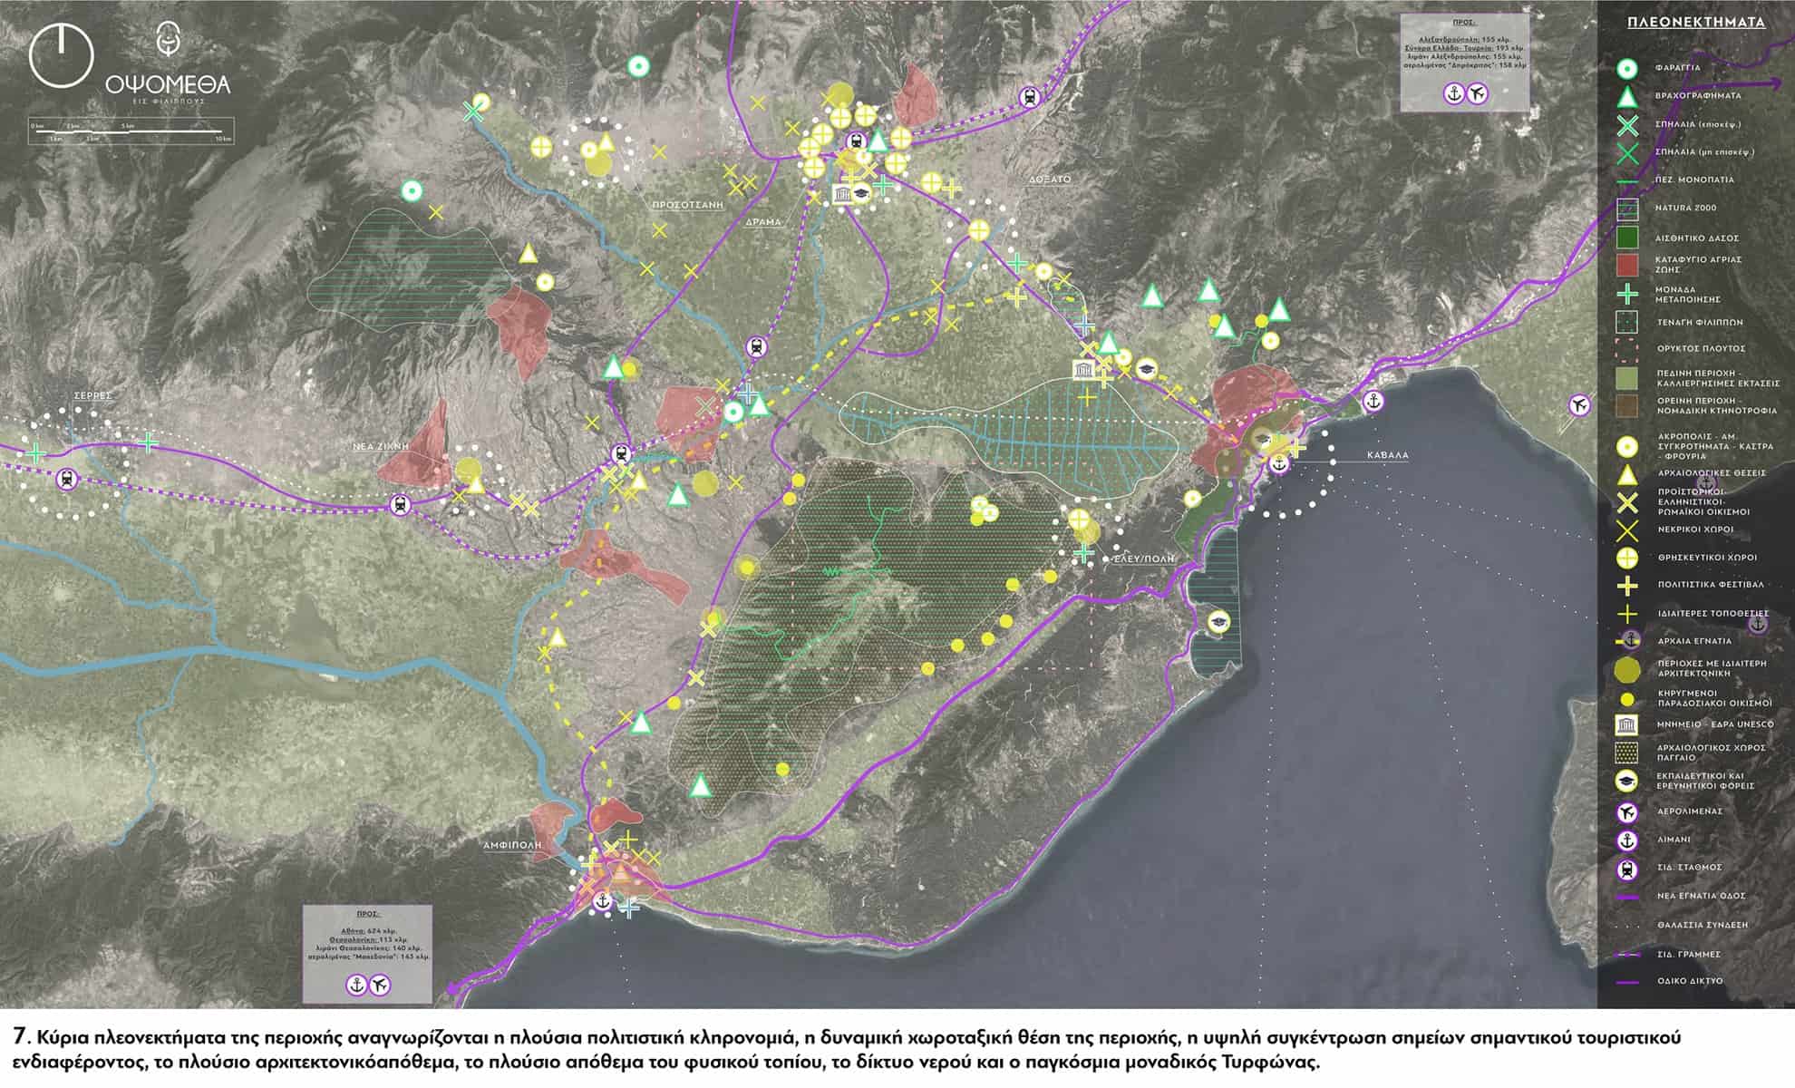Click the distance scale bar
Screen dimensions: 1795x1088
click(x=127, y=131)
